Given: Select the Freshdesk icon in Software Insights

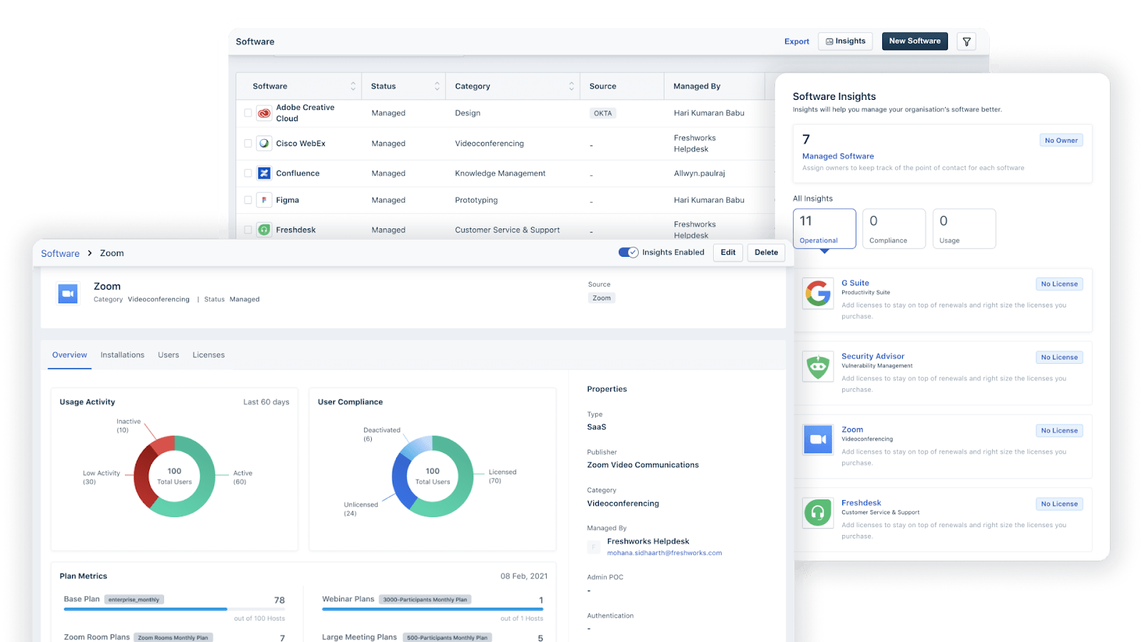Looking at the screenshot, I should tap(817, 513).
